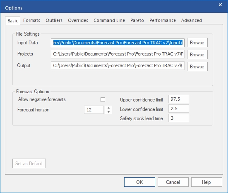Select the Overrides tab

click(x=78, y=20)
